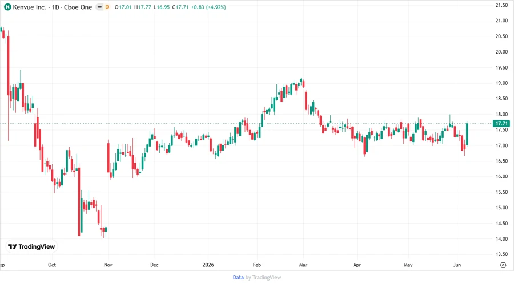Click the grey dash market-status pill
514x284 pixels.
99,7
